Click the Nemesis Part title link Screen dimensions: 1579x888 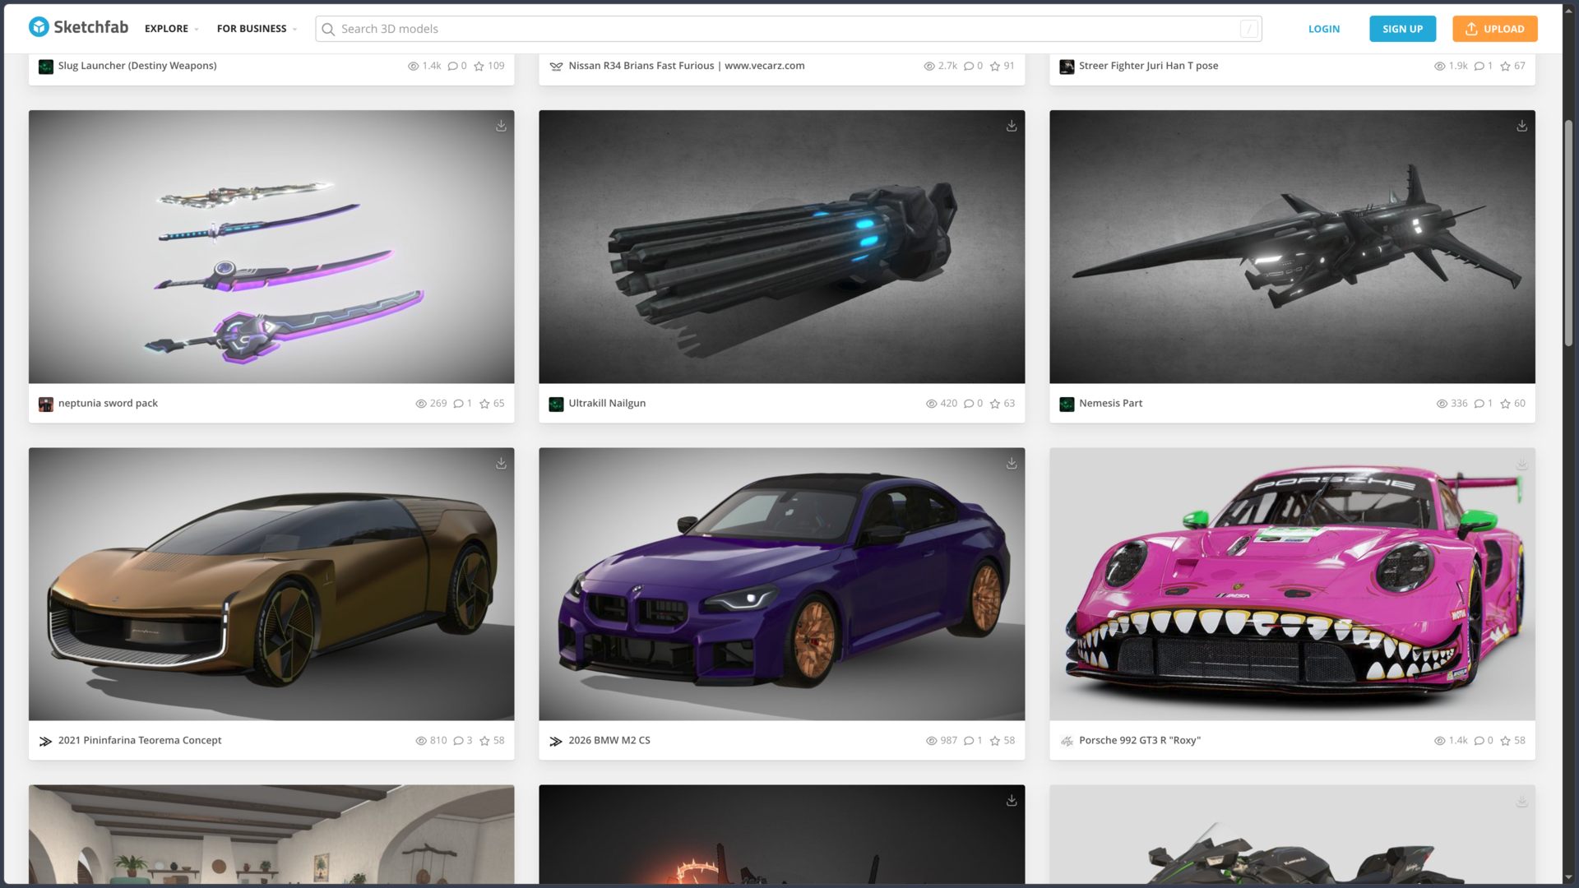click(1110, 404)
